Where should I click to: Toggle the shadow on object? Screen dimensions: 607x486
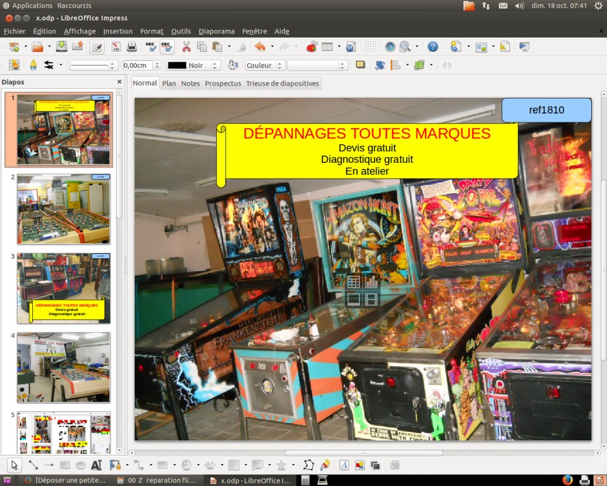tap(361, 65)
